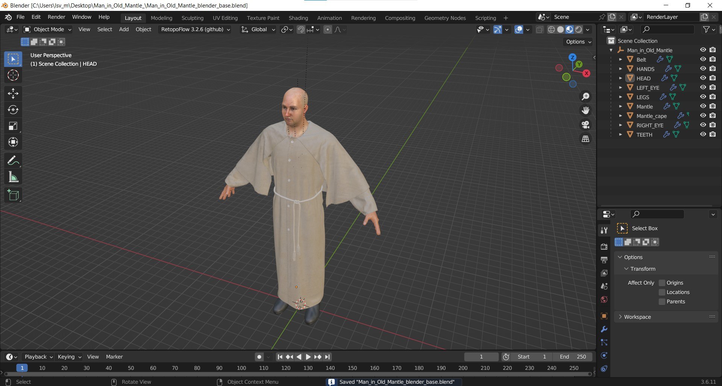Jump to end frame button

point(328,357)
